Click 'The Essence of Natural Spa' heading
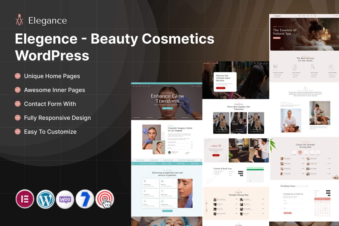 [x=285, y=32]
